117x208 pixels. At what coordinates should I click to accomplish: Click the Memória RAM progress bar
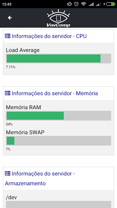58,116
